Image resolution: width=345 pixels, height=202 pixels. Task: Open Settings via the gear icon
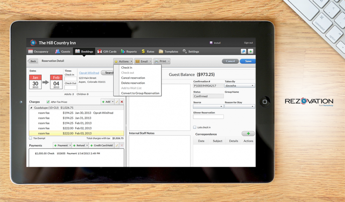pos(184,52)
